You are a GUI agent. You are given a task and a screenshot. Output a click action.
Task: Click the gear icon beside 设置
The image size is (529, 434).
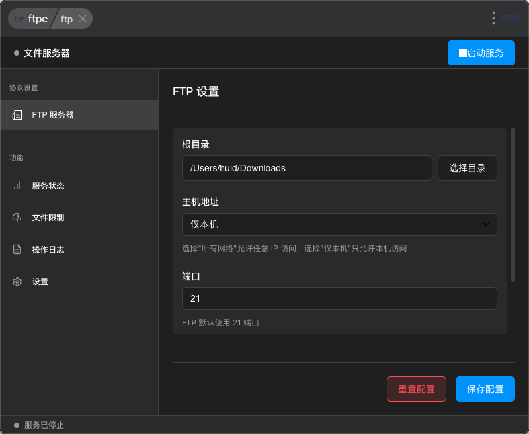pyautogui.click(x=17, y=282)
